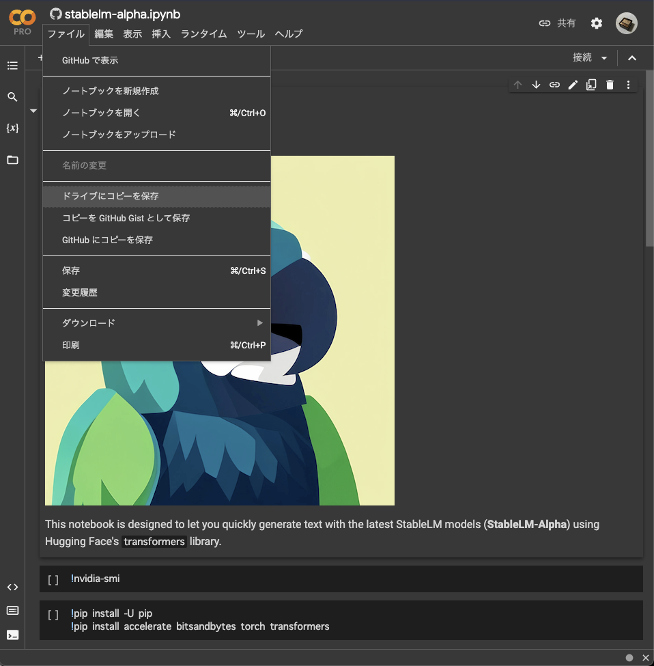Click the Colab logo icon
This screenshot has width=654, height=666.
[x=22, y=18]
